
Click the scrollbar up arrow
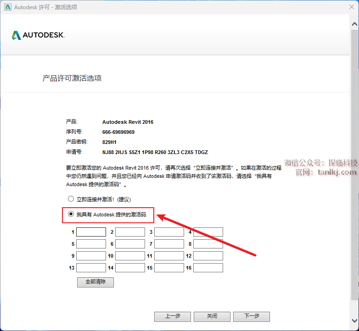354,24
